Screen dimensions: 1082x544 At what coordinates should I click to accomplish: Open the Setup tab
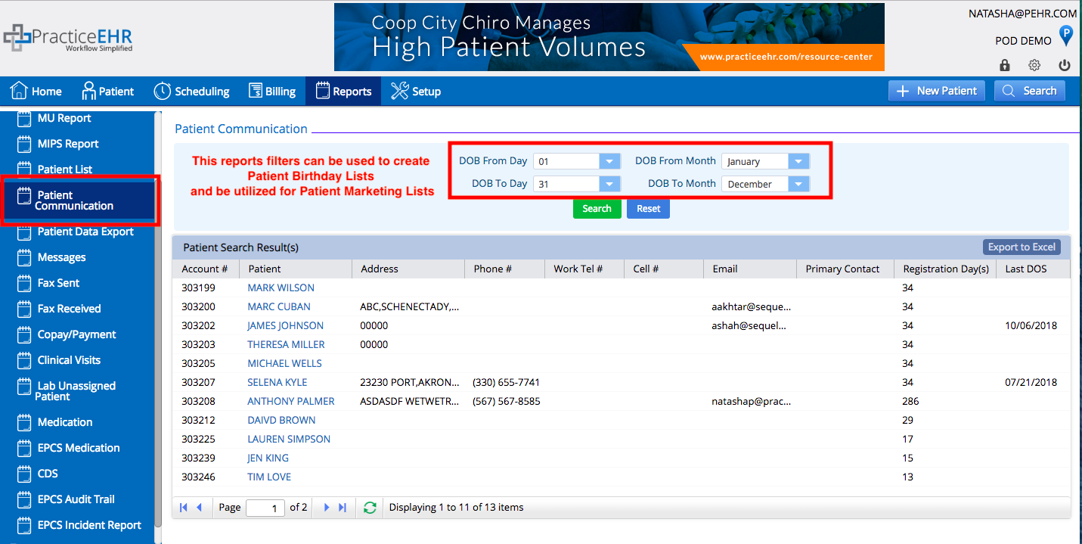tap(416, 91)
